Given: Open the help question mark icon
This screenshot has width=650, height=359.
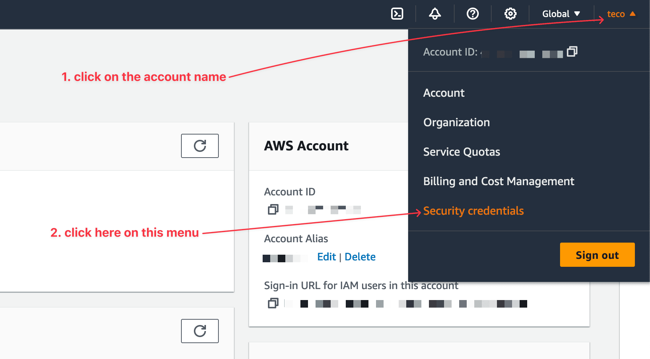Looking at the screenshot, I should pos(472,14).
